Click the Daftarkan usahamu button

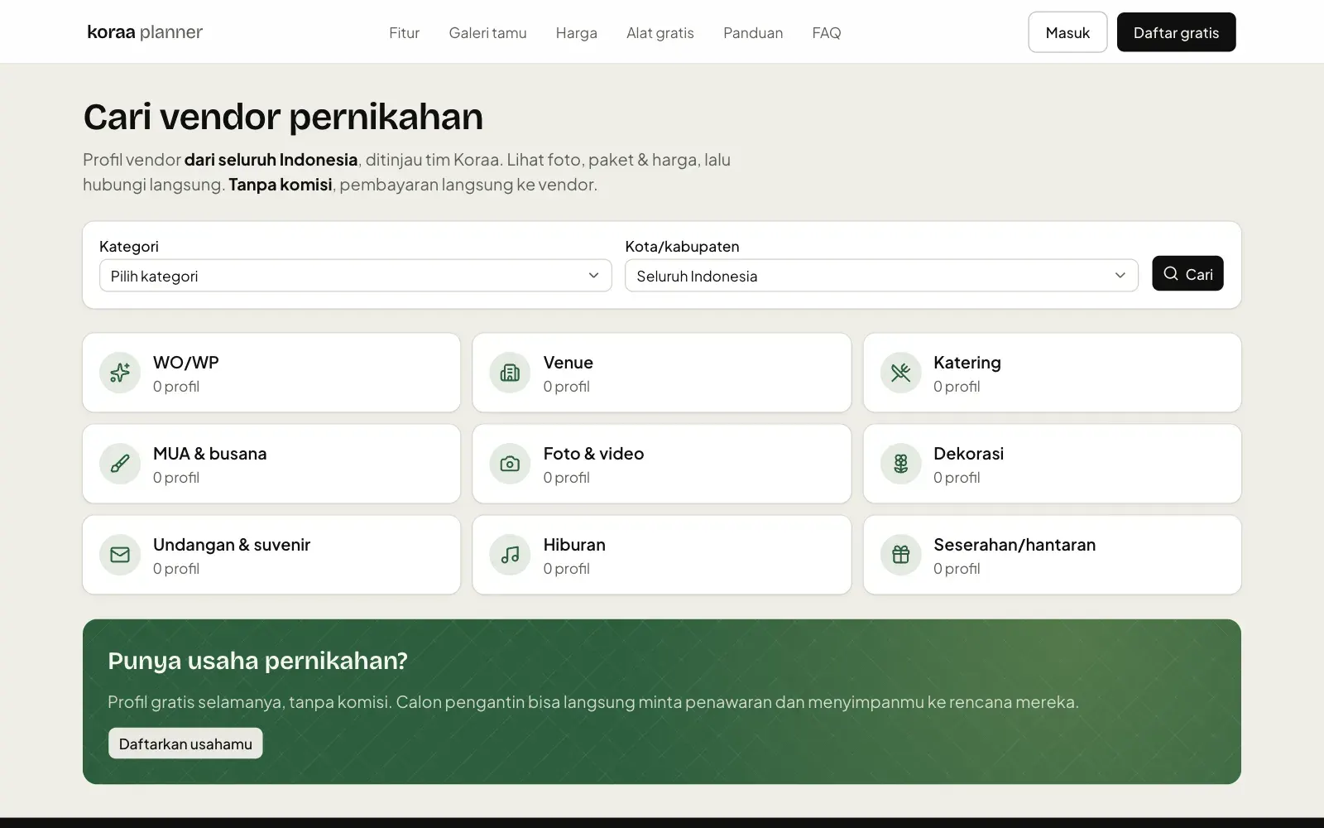(x=185, y=744)
